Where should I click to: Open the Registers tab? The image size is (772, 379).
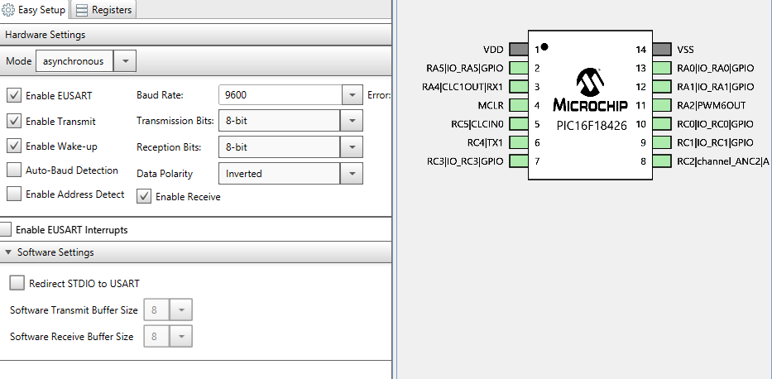tap(104, 10)
